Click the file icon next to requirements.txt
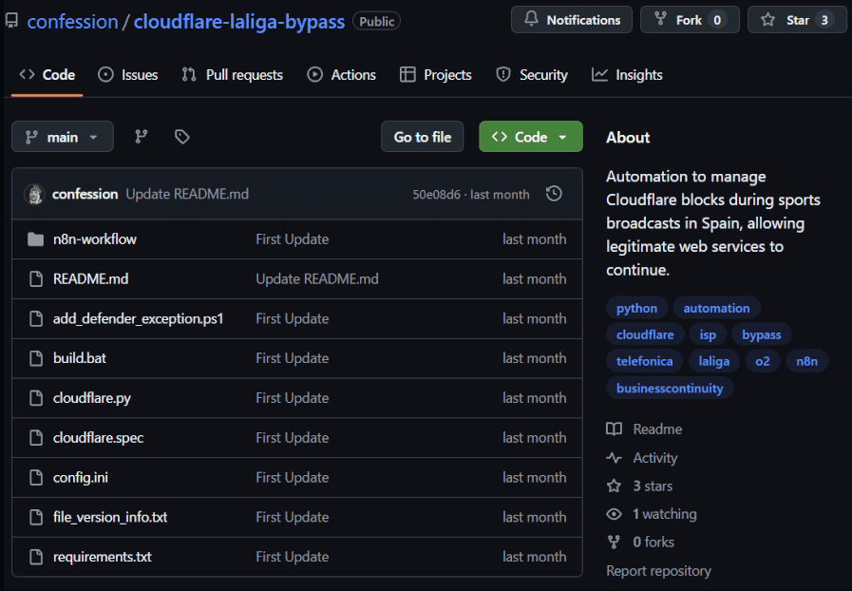The image size is (852, 591). coord(36,557)
